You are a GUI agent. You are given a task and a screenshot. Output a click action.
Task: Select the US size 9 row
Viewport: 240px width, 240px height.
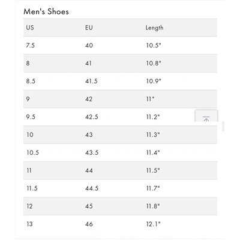(x=120, y=99)
